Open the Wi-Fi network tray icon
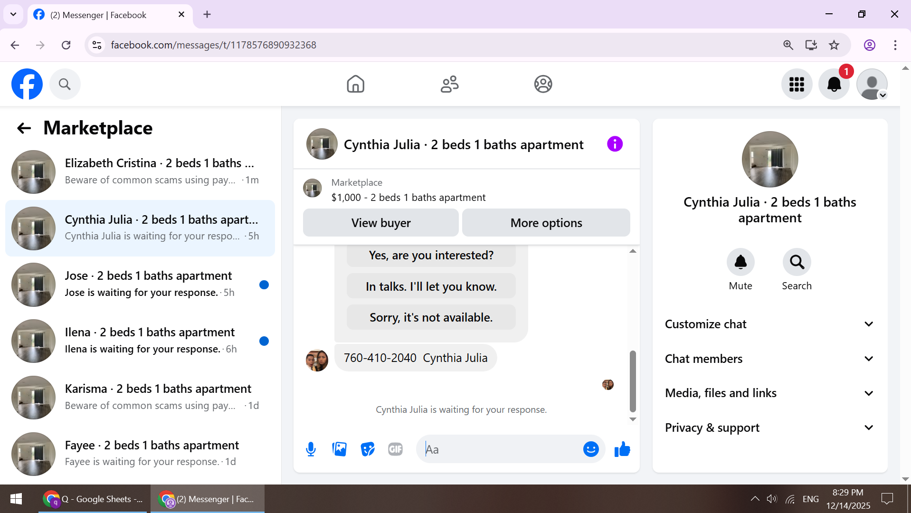 (x=790, y=499)
